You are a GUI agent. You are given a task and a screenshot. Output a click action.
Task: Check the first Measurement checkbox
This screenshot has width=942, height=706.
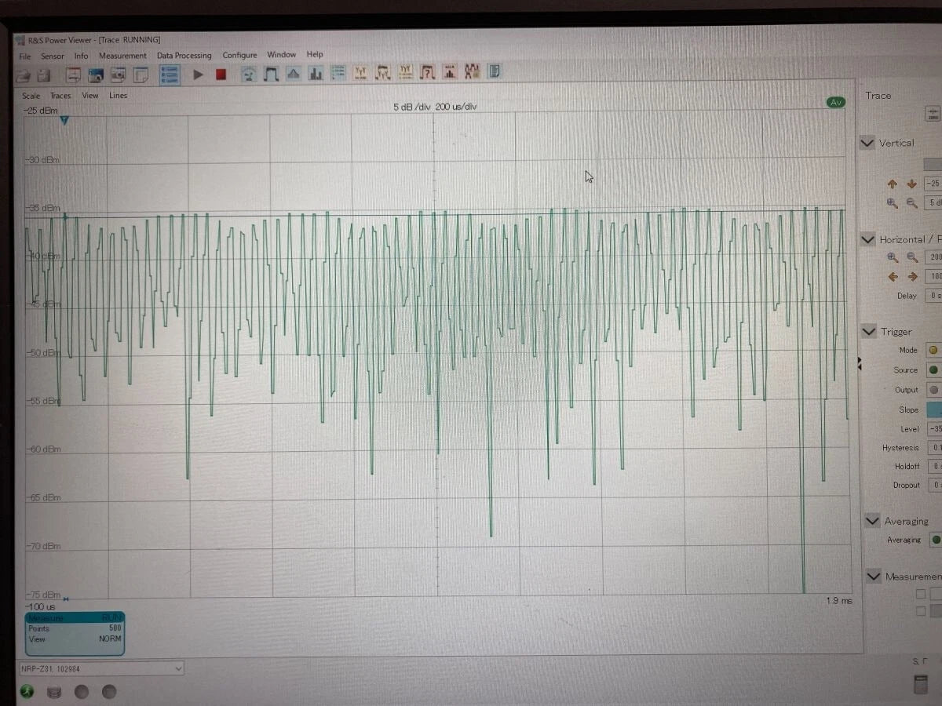click(921, 594)
